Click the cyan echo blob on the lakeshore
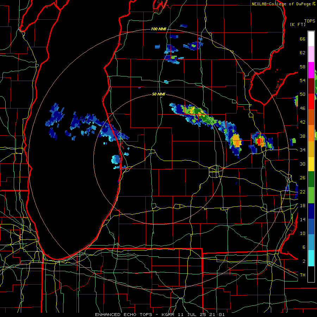Viewport: 317px width, 317px height. (116, 159)
